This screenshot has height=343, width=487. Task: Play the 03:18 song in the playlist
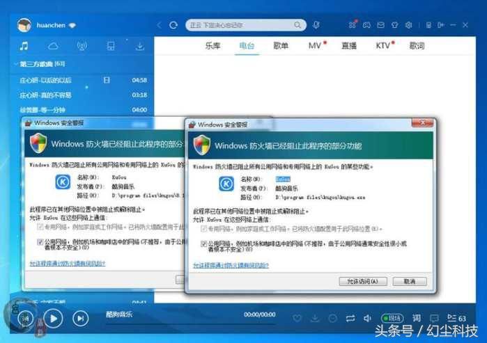pos(82,95)
